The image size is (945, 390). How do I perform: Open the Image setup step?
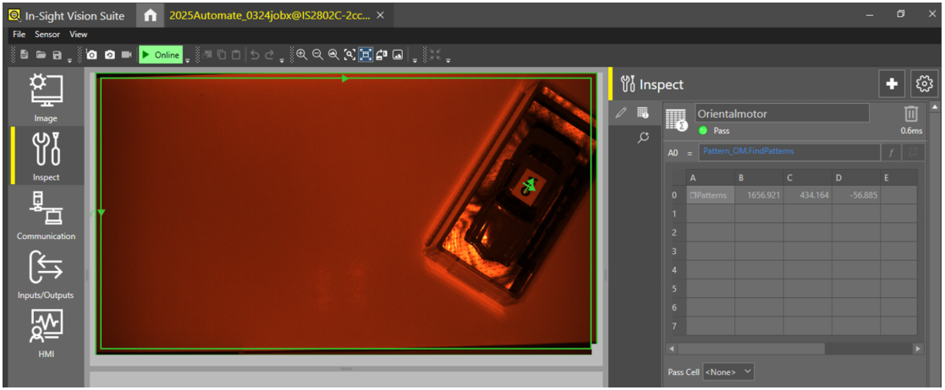click(x=46, y=97)
